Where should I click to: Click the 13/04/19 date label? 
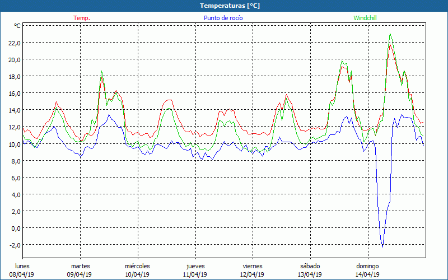pyautogui.click(x=310, y=274)
